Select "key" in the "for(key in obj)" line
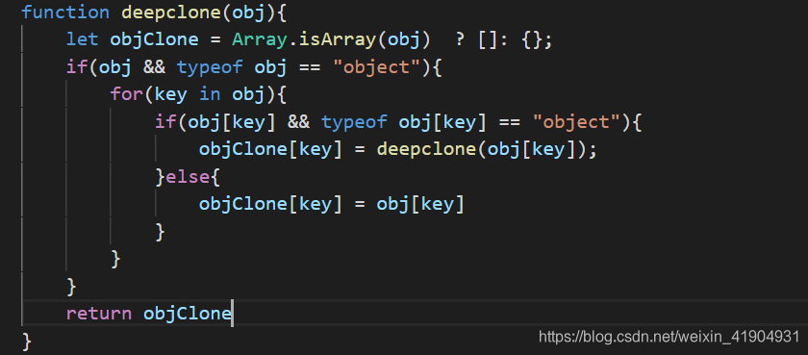The image size is (808, 355). (x=170, y=94)
